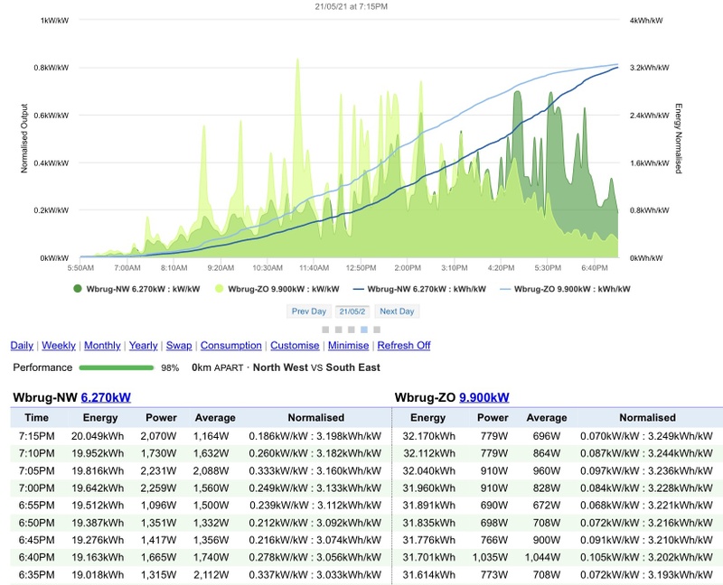Click the 2,259W power value
723x585 pixels.
(158, 487)
